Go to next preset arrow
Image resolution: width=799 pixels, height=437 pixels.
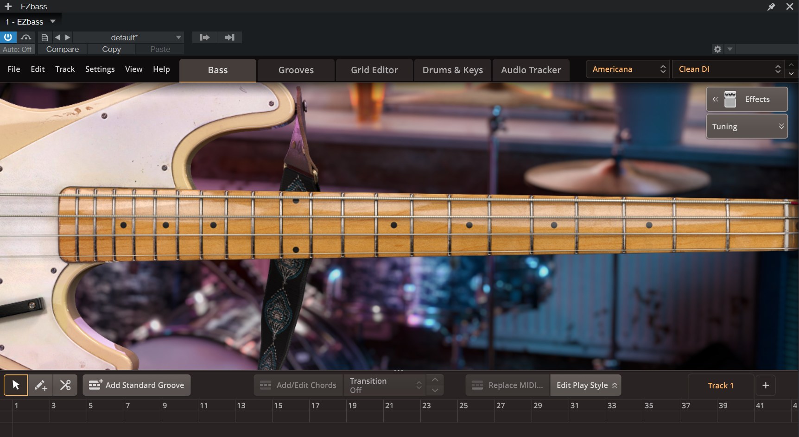(68, 38)
